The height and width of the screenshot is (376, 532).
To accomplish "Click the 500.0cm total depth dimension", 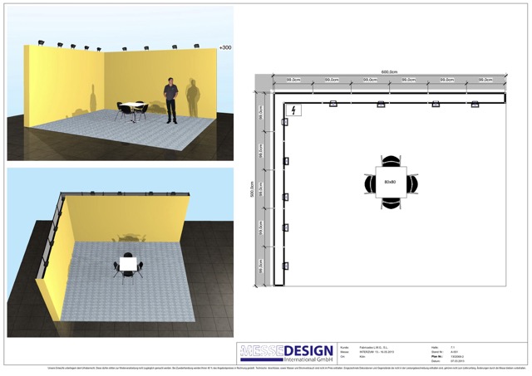I will tap(252, 192).
